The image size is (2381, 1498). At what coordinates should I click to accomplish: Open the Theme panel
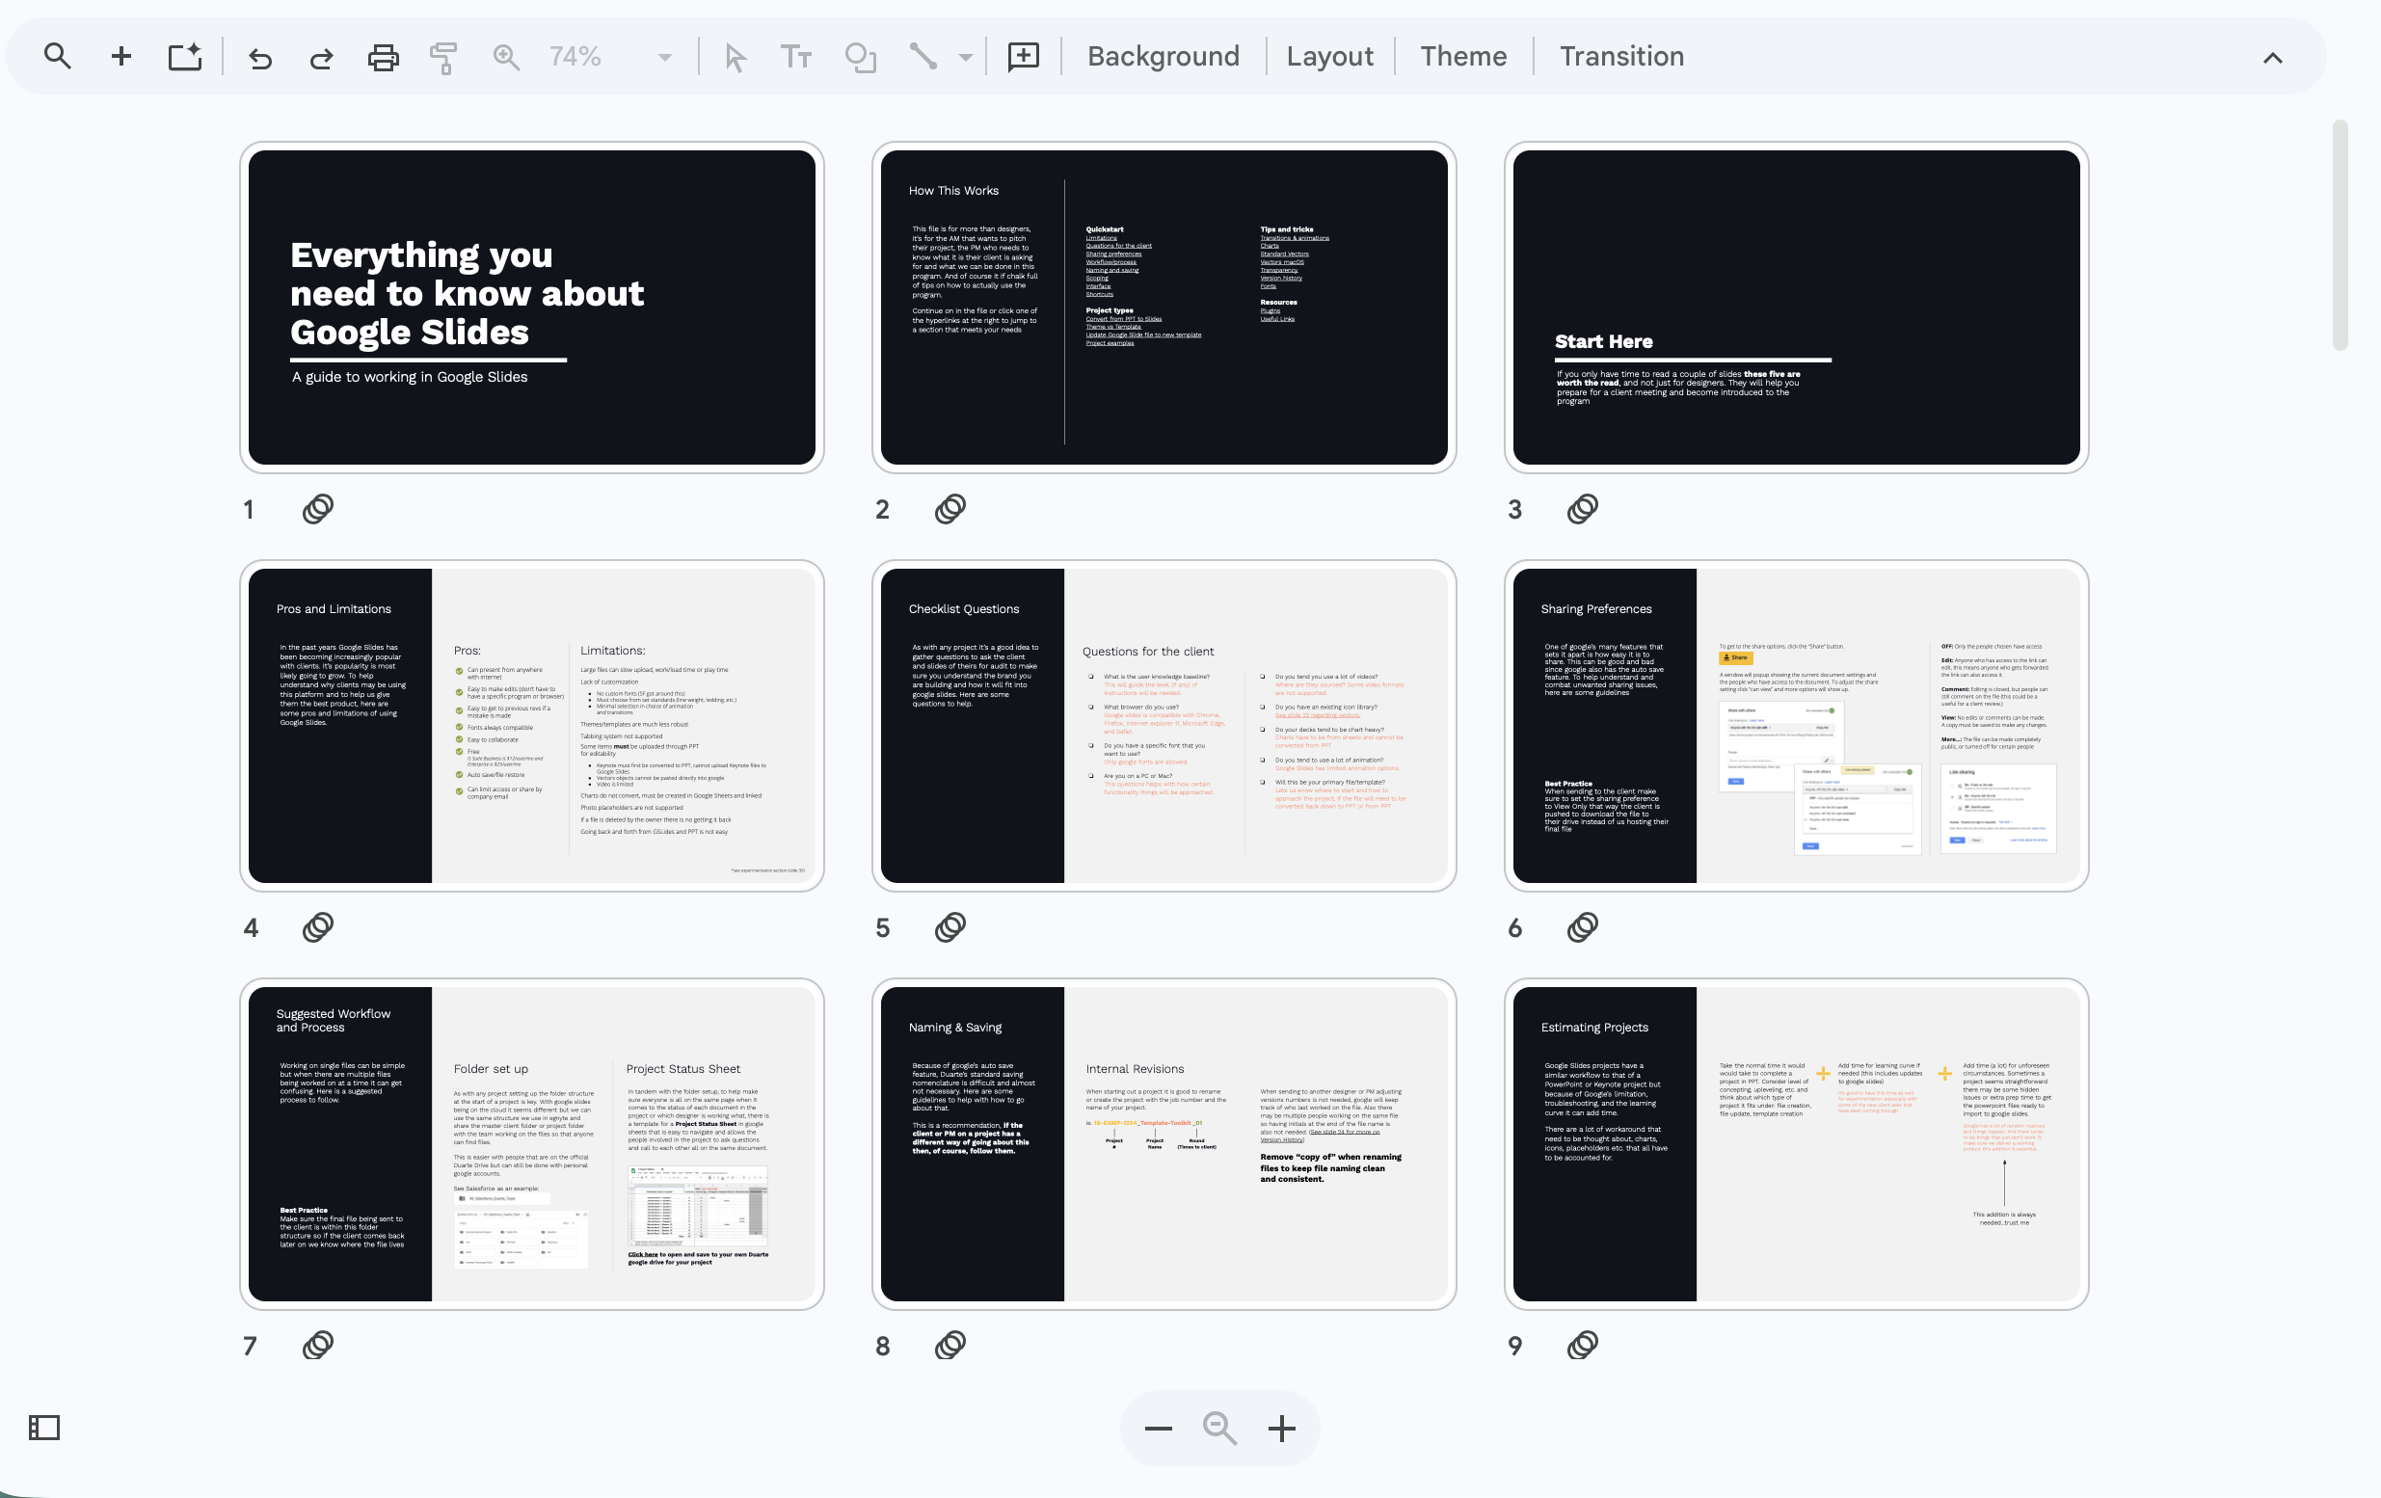pos(1463,56)
